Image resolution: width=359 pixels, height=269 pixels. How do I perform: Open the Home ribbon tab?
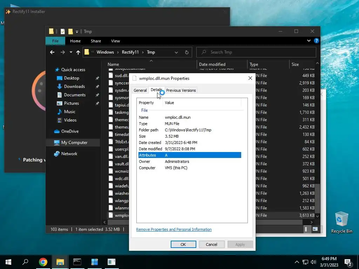coord(75,41)
